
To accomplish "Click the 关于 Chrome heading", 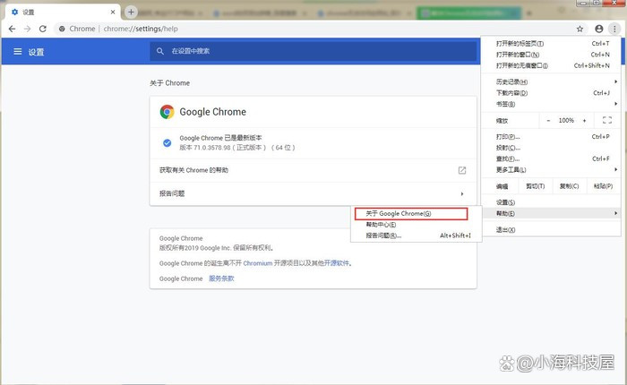I will 169,83.
